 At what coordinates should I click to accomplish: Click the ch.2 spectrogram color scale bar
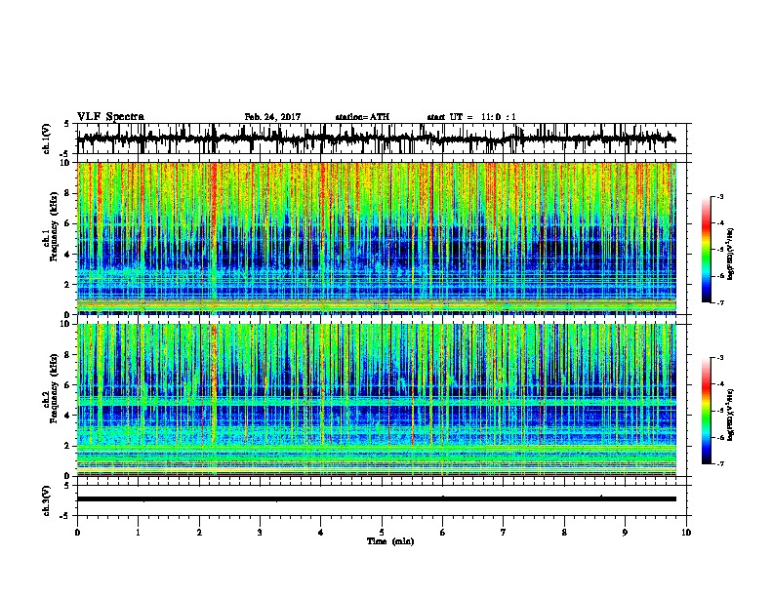[x=707, y=411]
